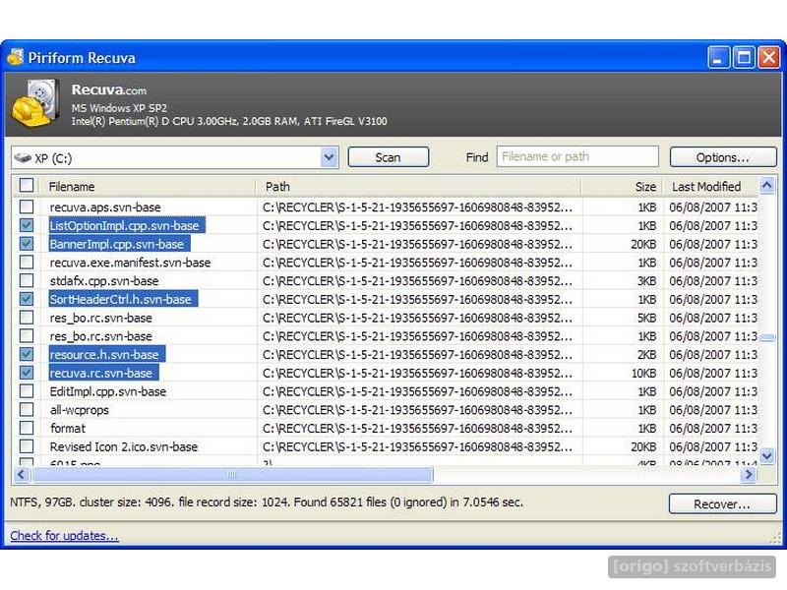The image size is (787, 590).
Task: Open the XP (C:) drive dropdown arrow
Action: point(329,157)
